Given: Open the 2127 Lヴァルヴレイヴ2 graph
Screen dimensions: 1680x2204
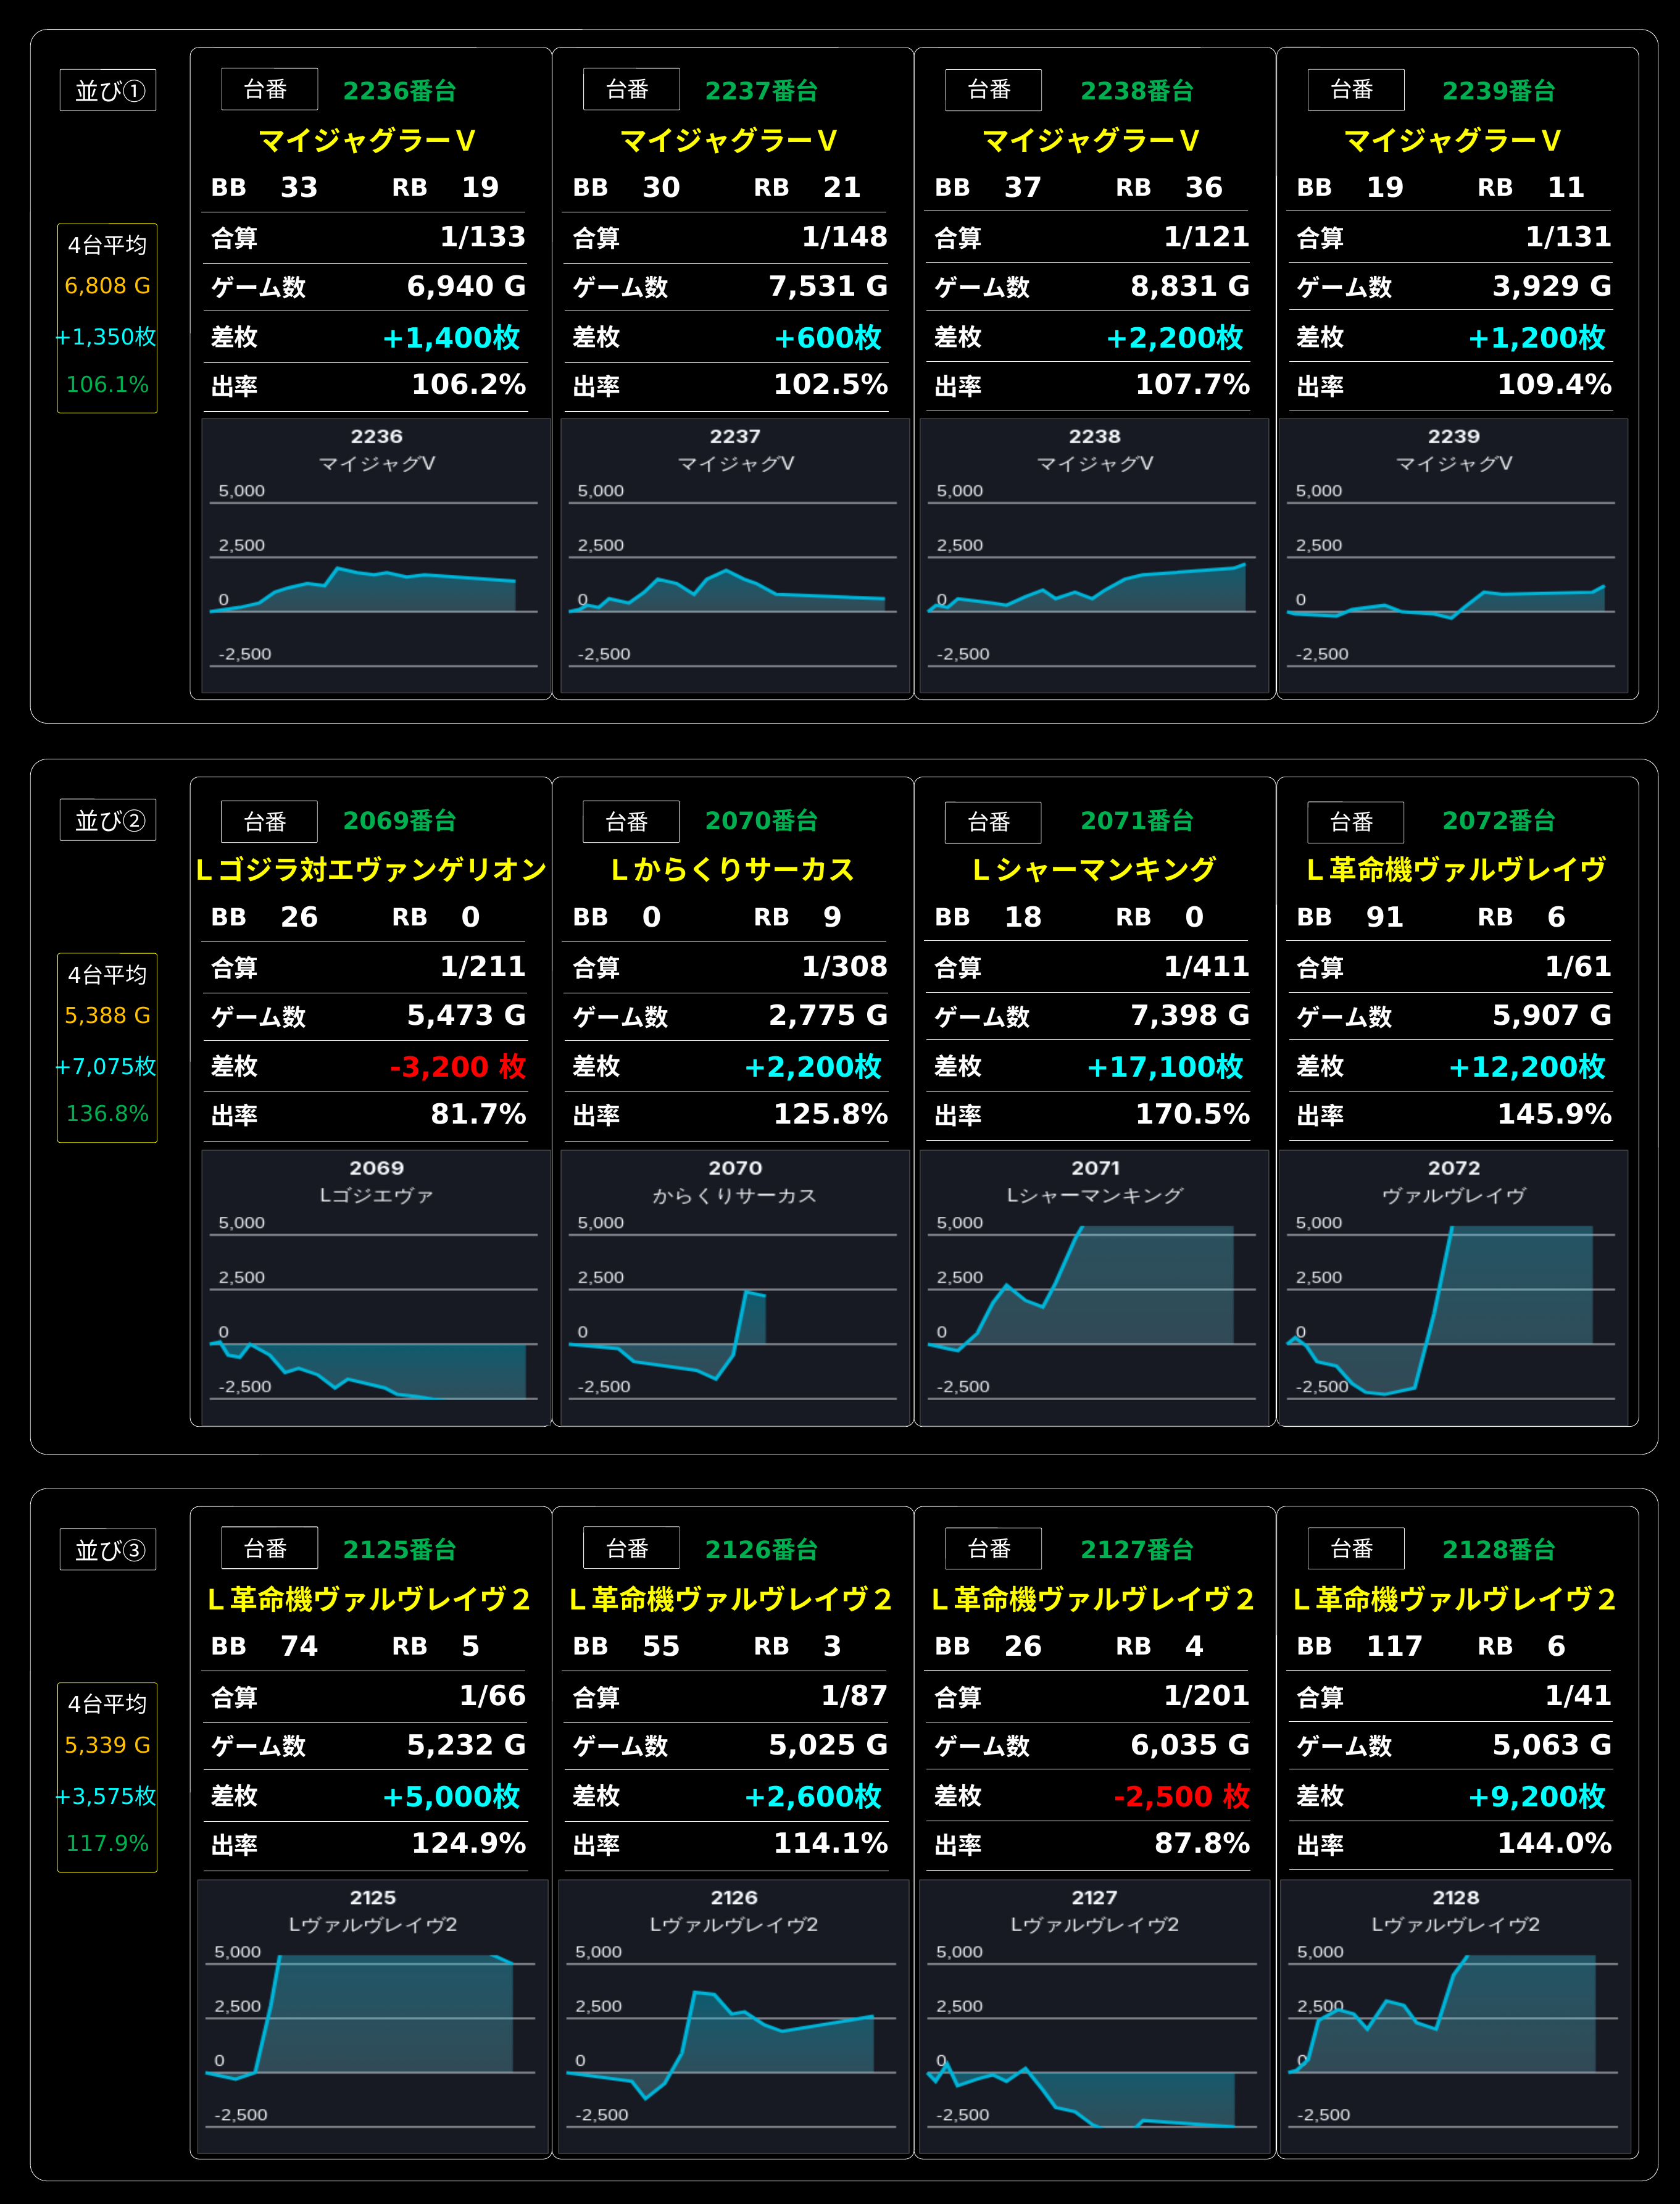Looking at the screenshot, I should pyautogui.click(x=1094, y=2016).
